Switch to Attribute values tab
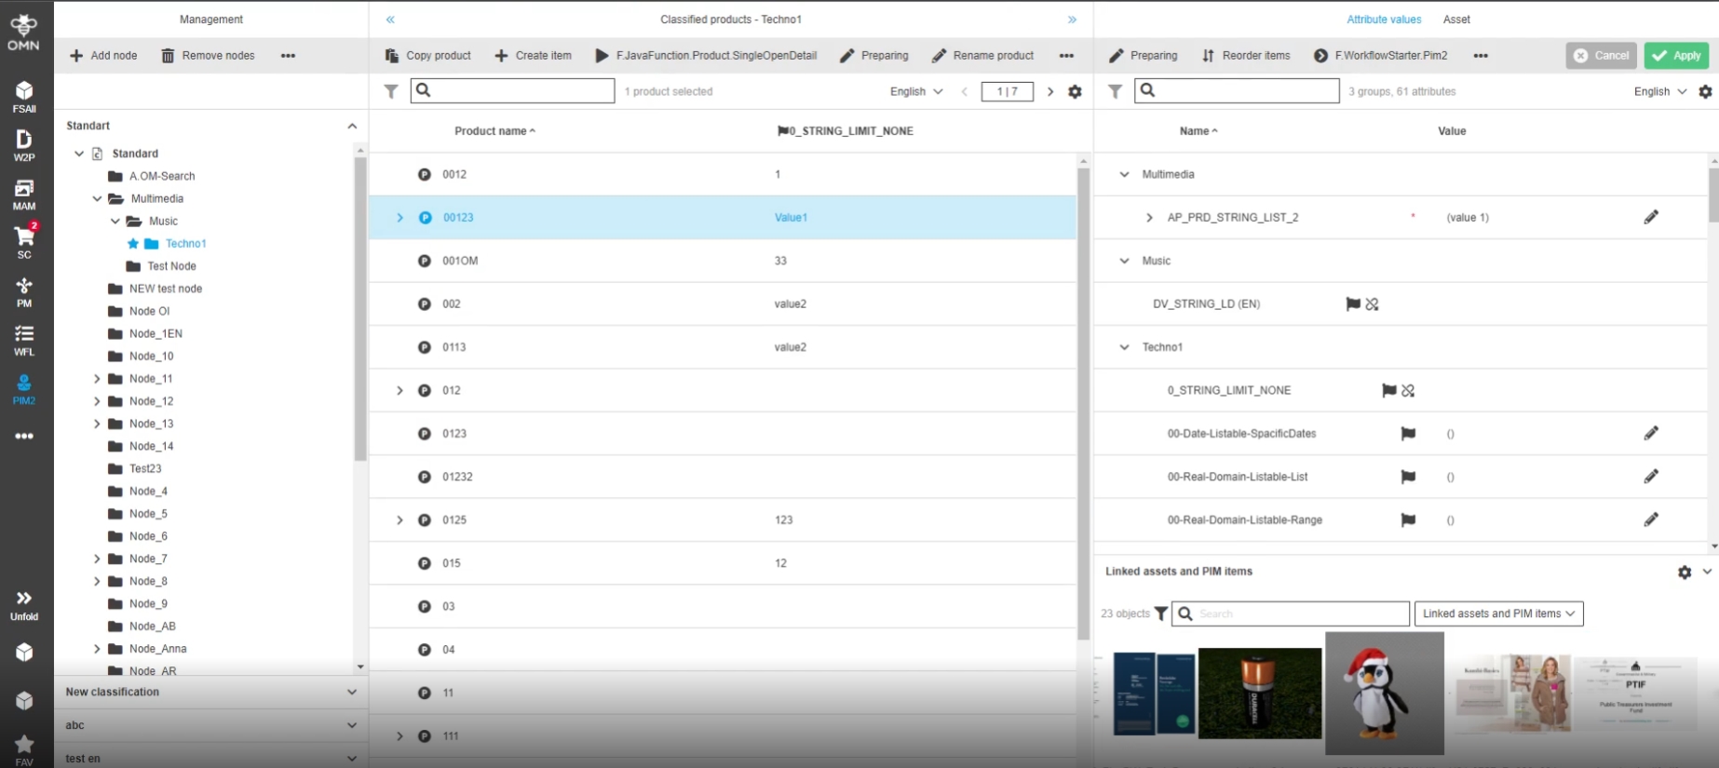 coord(1384,20)
